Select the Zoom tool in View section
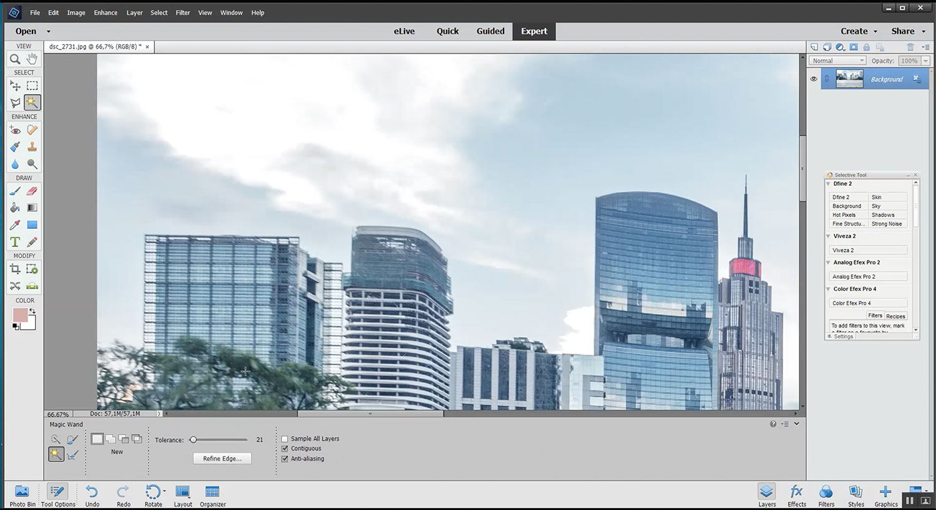Viewport: 936px width, 510px height. (x=15, y=59)
